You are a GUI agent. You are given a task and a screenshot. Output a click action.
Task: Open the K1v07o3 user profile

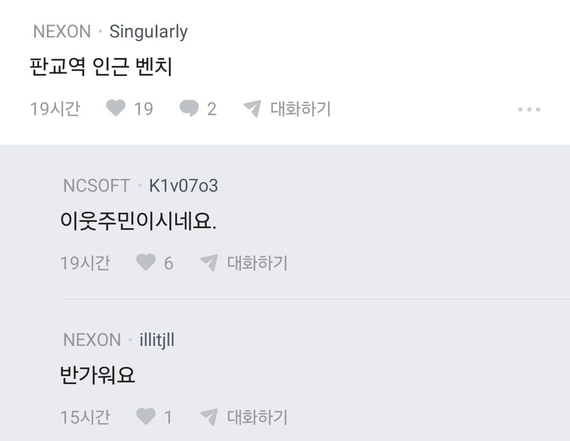pos(183,186)
